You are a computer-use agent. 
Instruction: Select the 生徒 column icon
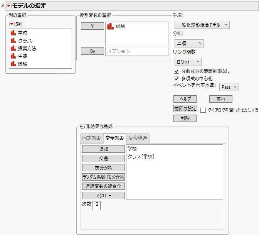pos(13,56)
